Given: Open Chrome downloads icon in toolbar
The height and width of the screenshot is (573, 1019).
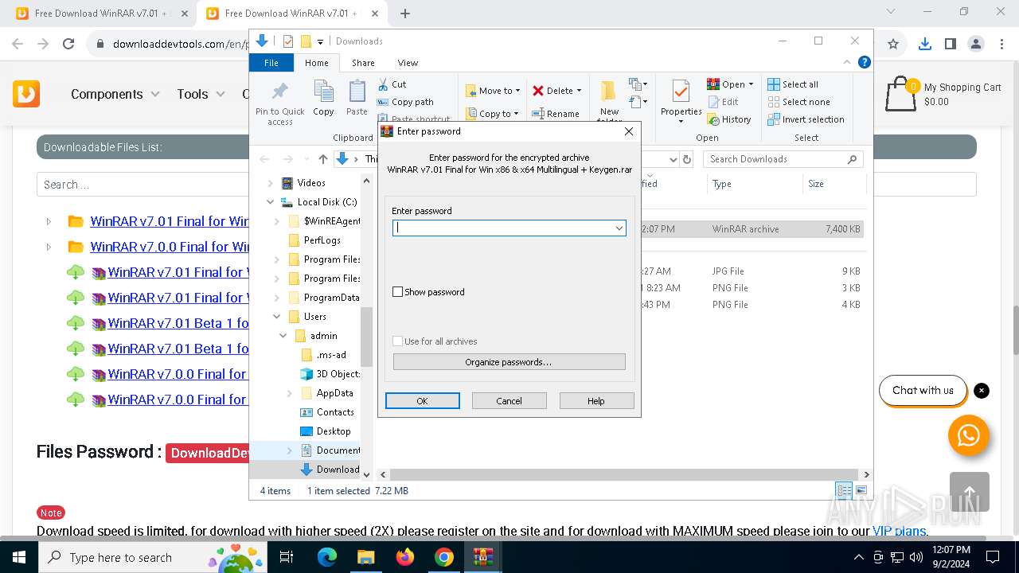Looking at the screenshot, I should click(x=925, y=44).
